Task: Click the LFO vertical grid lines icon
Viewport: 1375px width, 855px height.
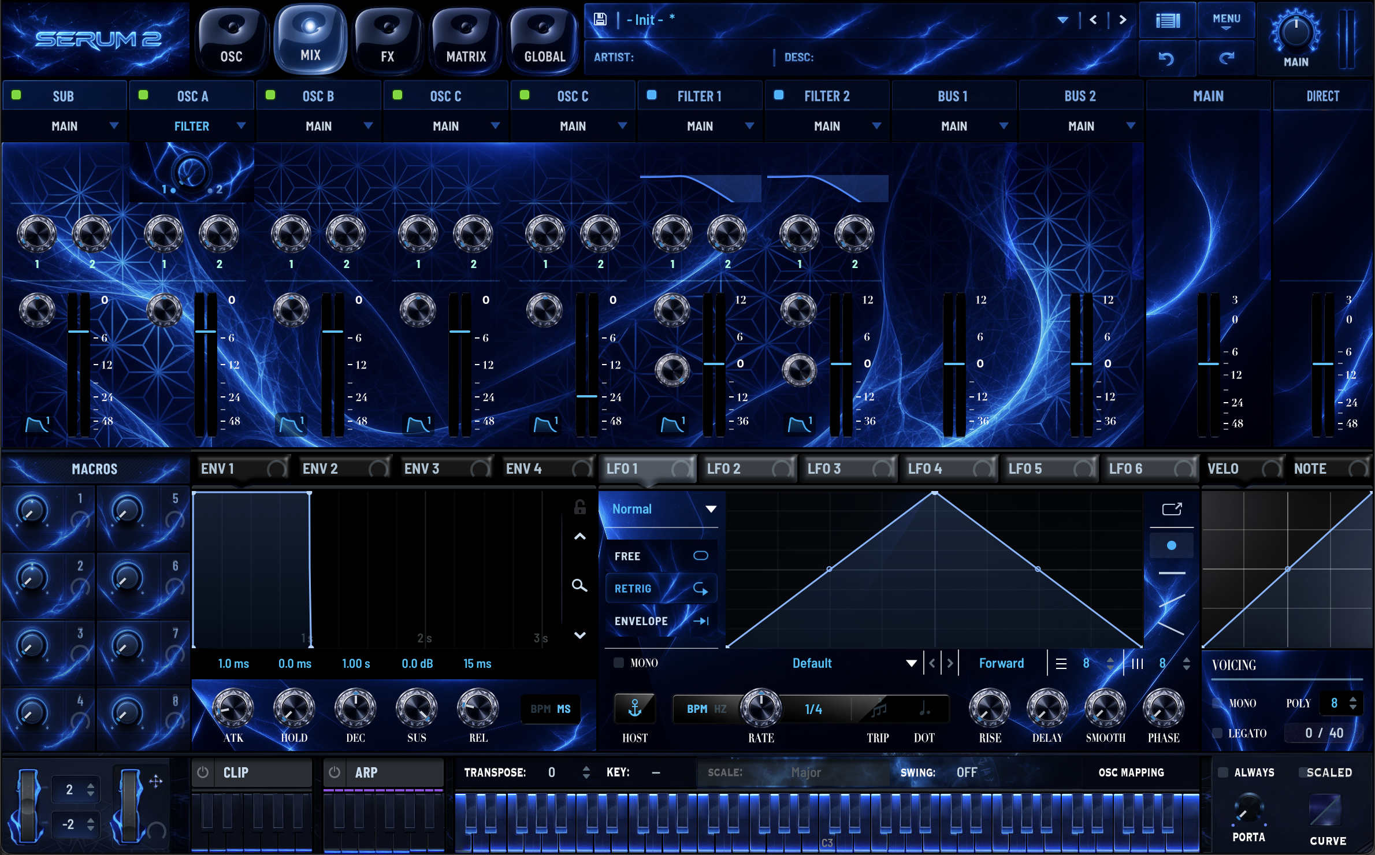Action: point(1137,663)
